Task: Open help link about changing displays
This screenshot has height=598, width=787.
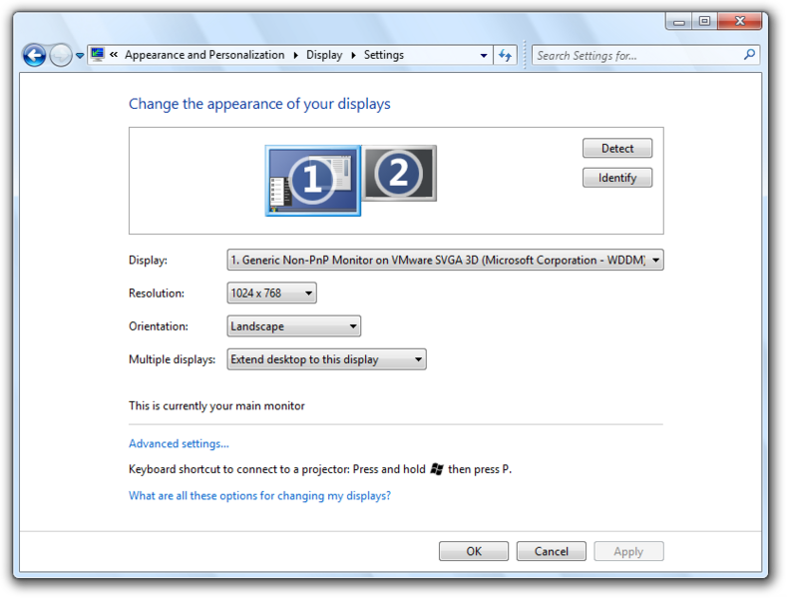Action: tap(259, 495)
